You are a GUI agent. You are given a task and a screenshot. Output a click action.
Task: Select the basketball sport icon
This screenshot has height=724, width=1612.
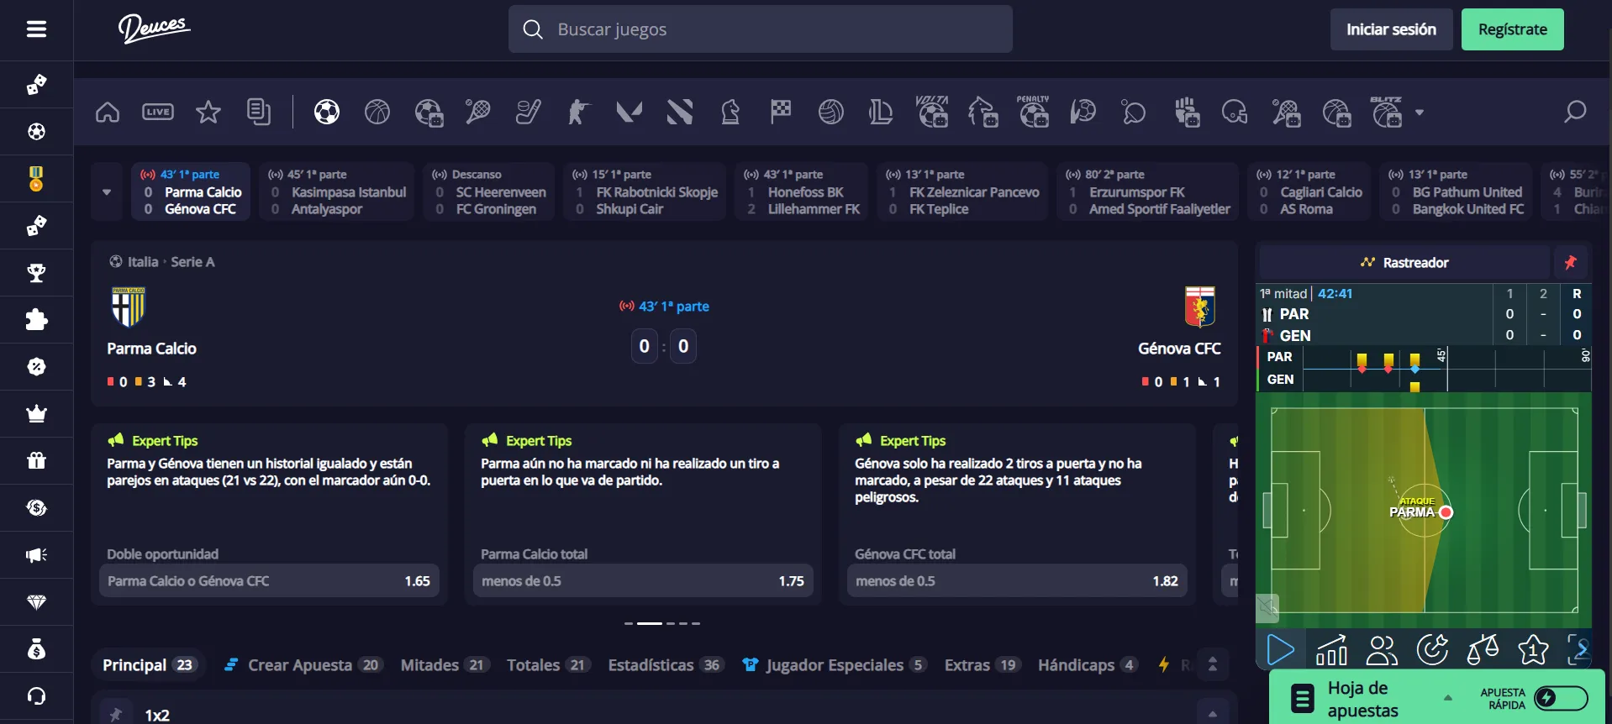click(x=377, y=112)
